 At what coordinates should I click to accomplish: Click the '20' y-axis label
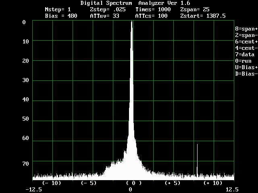point(26,61)
